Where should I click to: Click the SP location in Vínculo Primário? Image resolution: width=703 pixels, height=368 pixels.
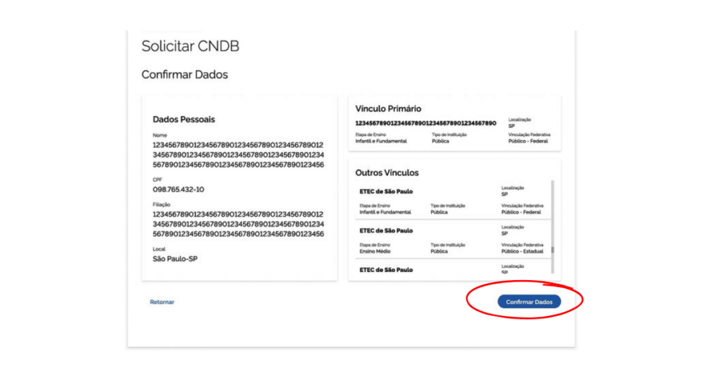(511, 126)
